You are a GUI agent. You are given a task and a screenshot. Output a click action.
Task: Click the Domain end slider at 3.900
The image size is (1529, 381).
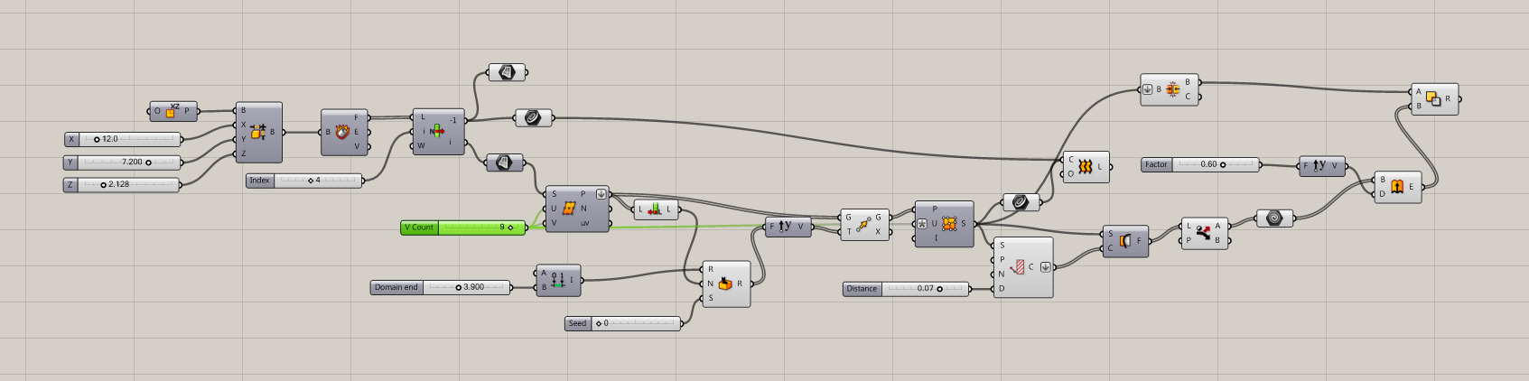(441, 287)
